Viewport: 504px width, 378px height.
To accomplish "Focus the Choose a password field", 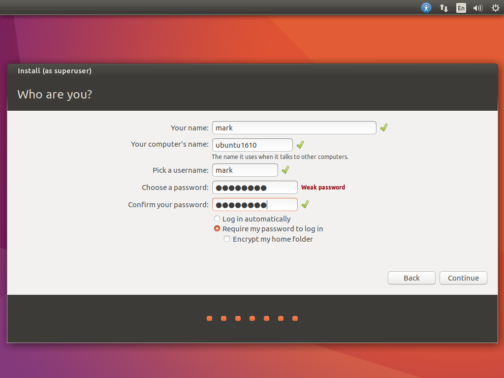I will pos(254,188).
